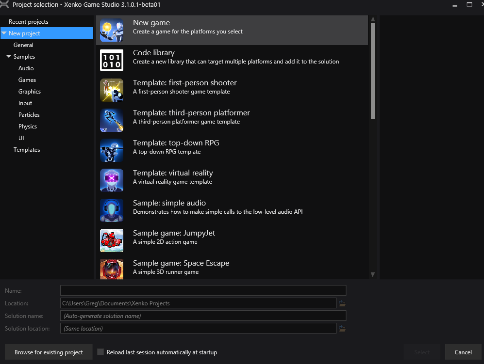
Task: Click "A simple 2D action game" description
Action: (x=165, y=242)
